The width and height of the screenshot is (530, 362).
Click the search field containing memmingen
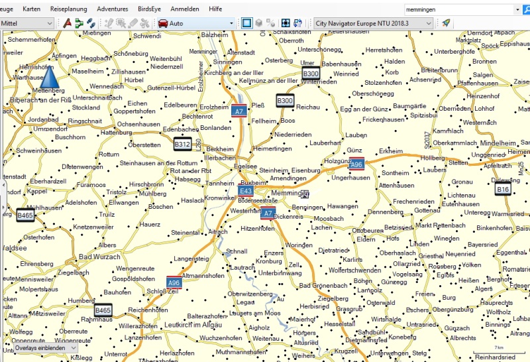pos(458,9)
